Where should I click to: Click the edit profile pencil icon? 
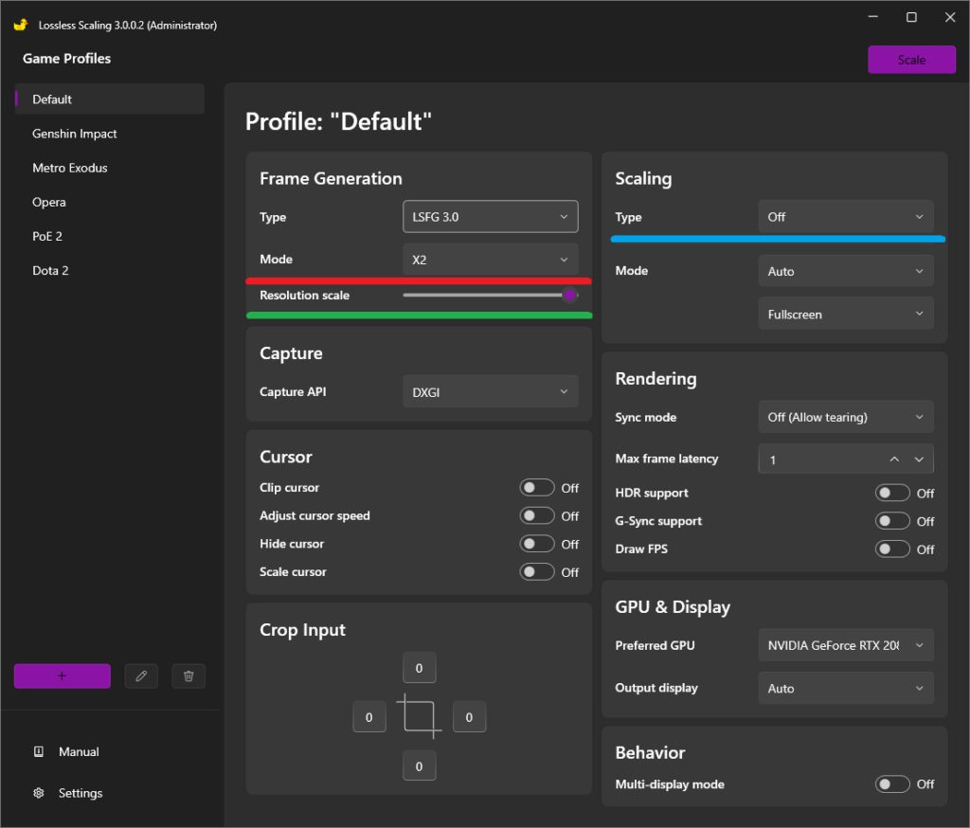coord(141,675)
